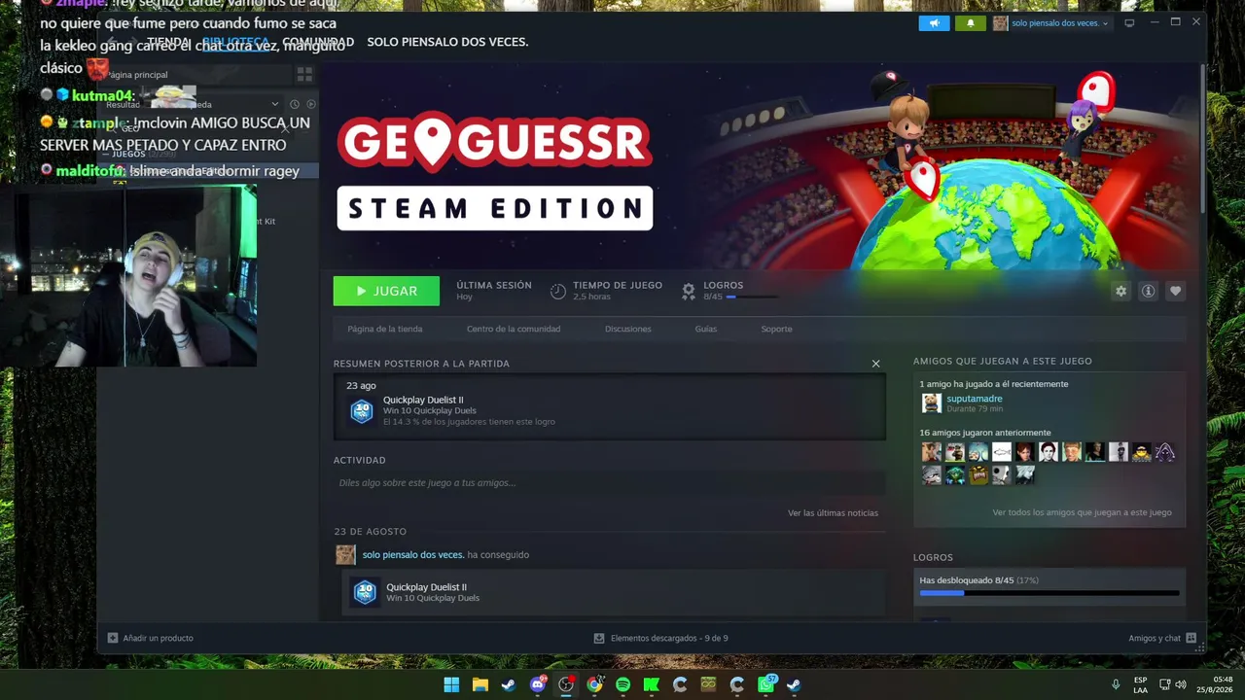Screen dimensions: 1245x700
Task: Click the 'AMIGOS QUE JUGAN A ESTE JUEGO' heading
Action: point(1003,361)
